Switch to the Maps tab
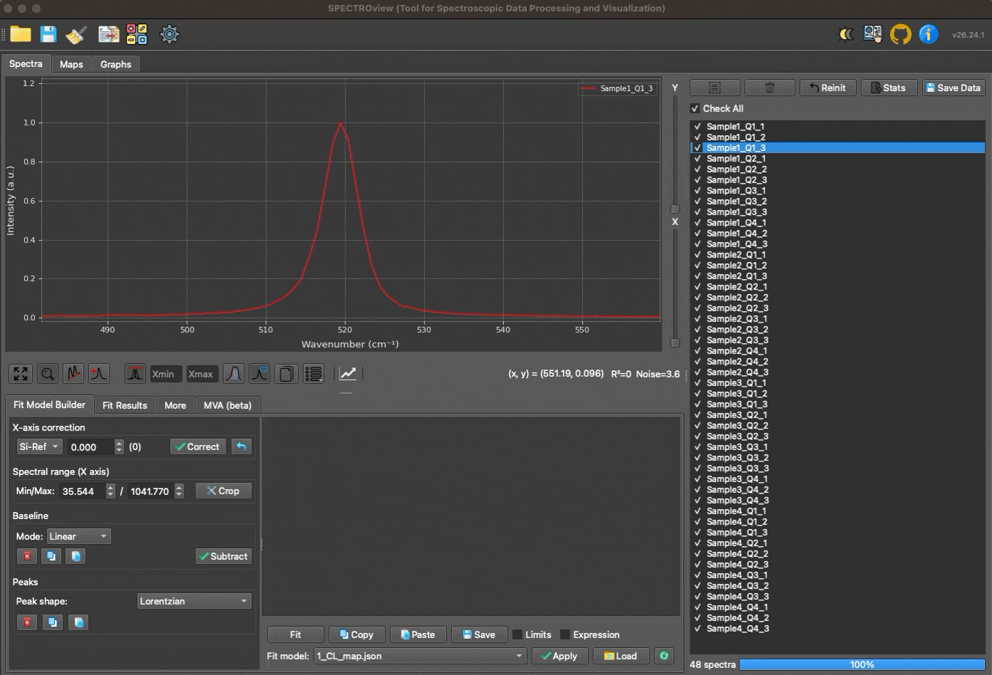Viewport: 992px width, 675px height. pos(71,64)
